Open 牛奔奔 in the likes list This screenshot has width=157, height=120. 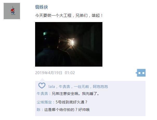tap(64, 87)
